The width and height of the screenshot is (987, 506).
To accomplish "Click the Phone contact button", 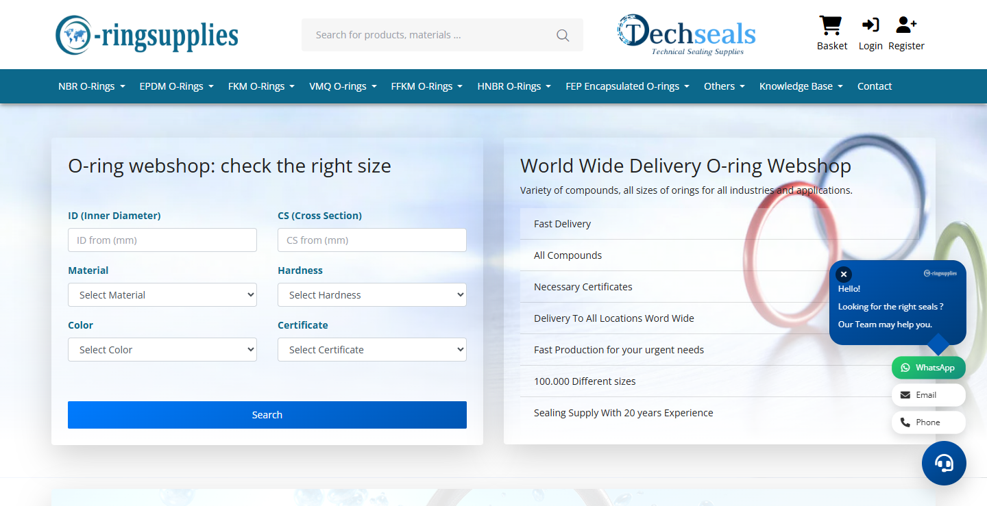I will click(x=928, y=422).
